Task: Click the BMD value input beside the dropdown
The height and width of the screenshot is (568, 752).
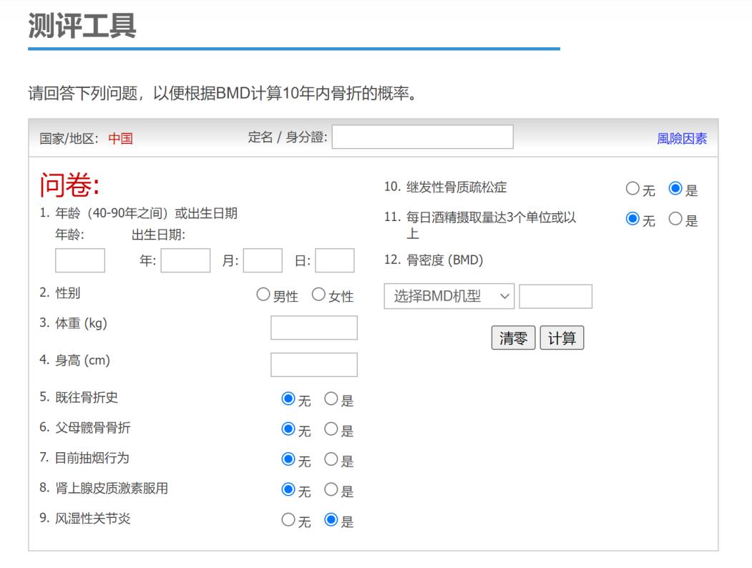Action: (557, 295)
